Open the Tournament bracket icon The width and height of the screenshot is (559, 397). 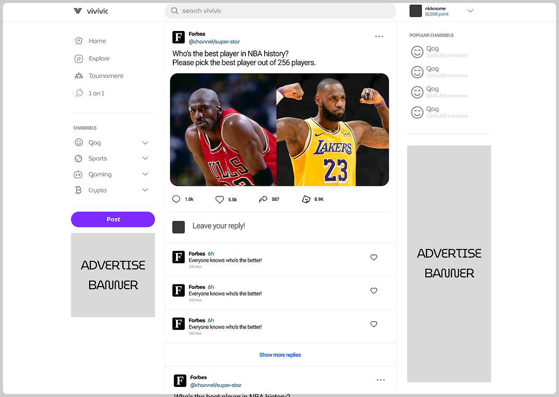coord(79,76)
